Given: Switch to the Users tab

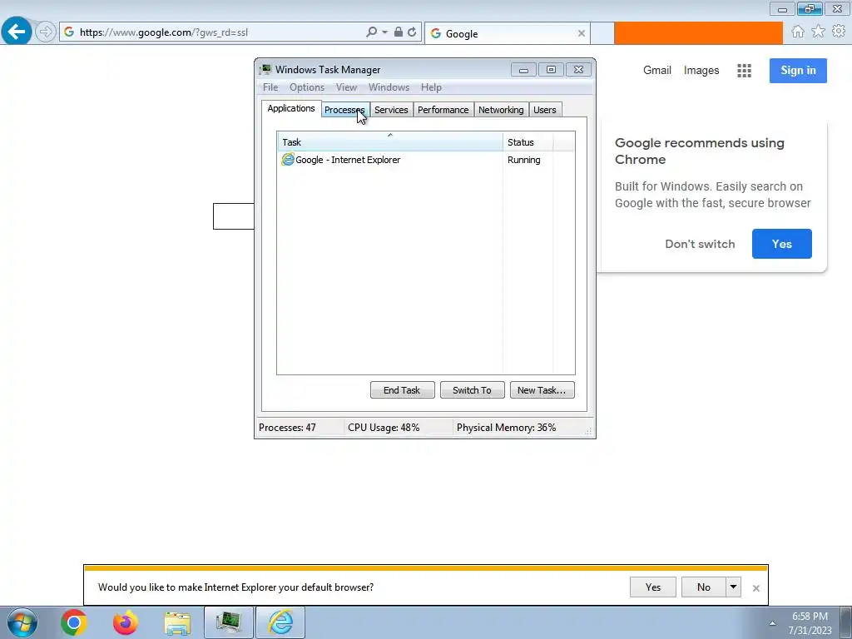Looking at the screenshot, I should click(x=544, y=110).
